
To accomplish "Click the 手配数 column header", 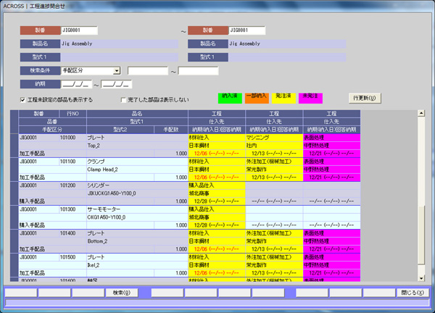I will click(171, 130).
